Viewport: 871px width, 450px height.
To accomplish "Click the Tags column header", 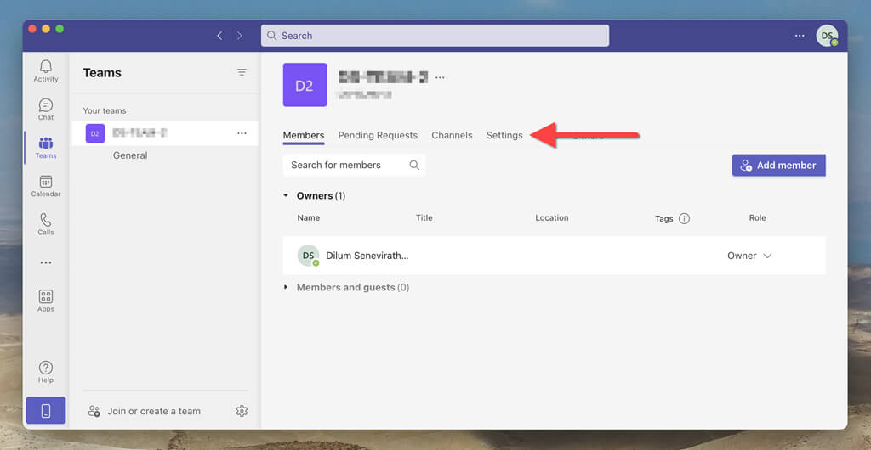I will pyautogui.click(x=663, y=218).
